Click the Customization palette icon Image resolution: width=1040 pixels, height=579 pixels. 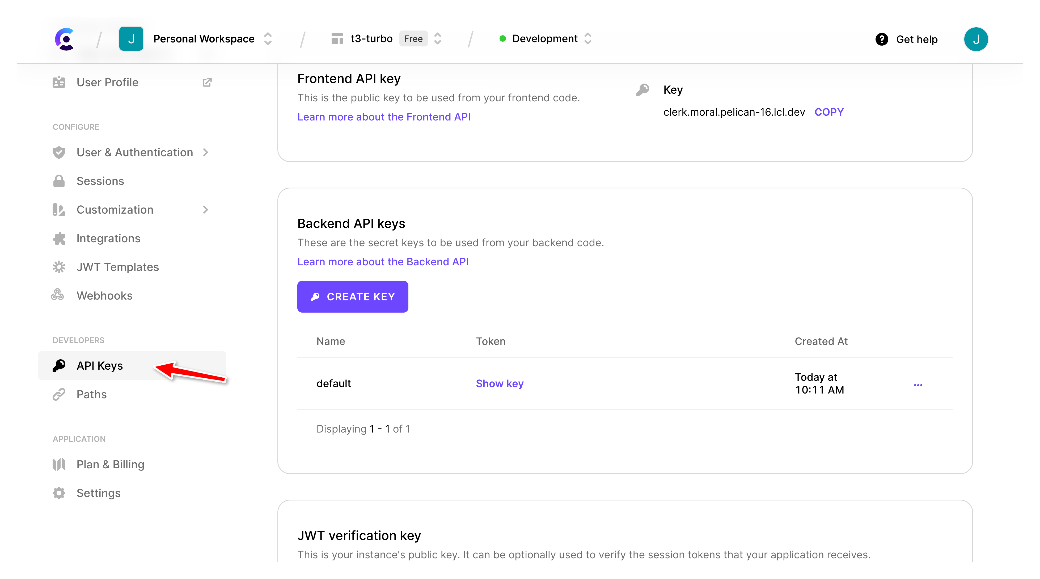(59, 210)
